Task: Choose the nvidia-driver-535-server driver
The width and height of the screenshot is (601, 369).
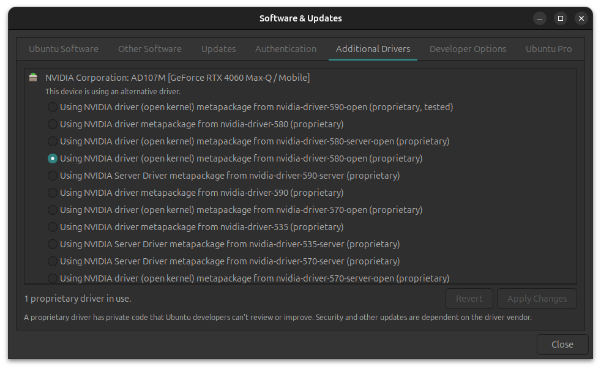Action: [53, 244]
